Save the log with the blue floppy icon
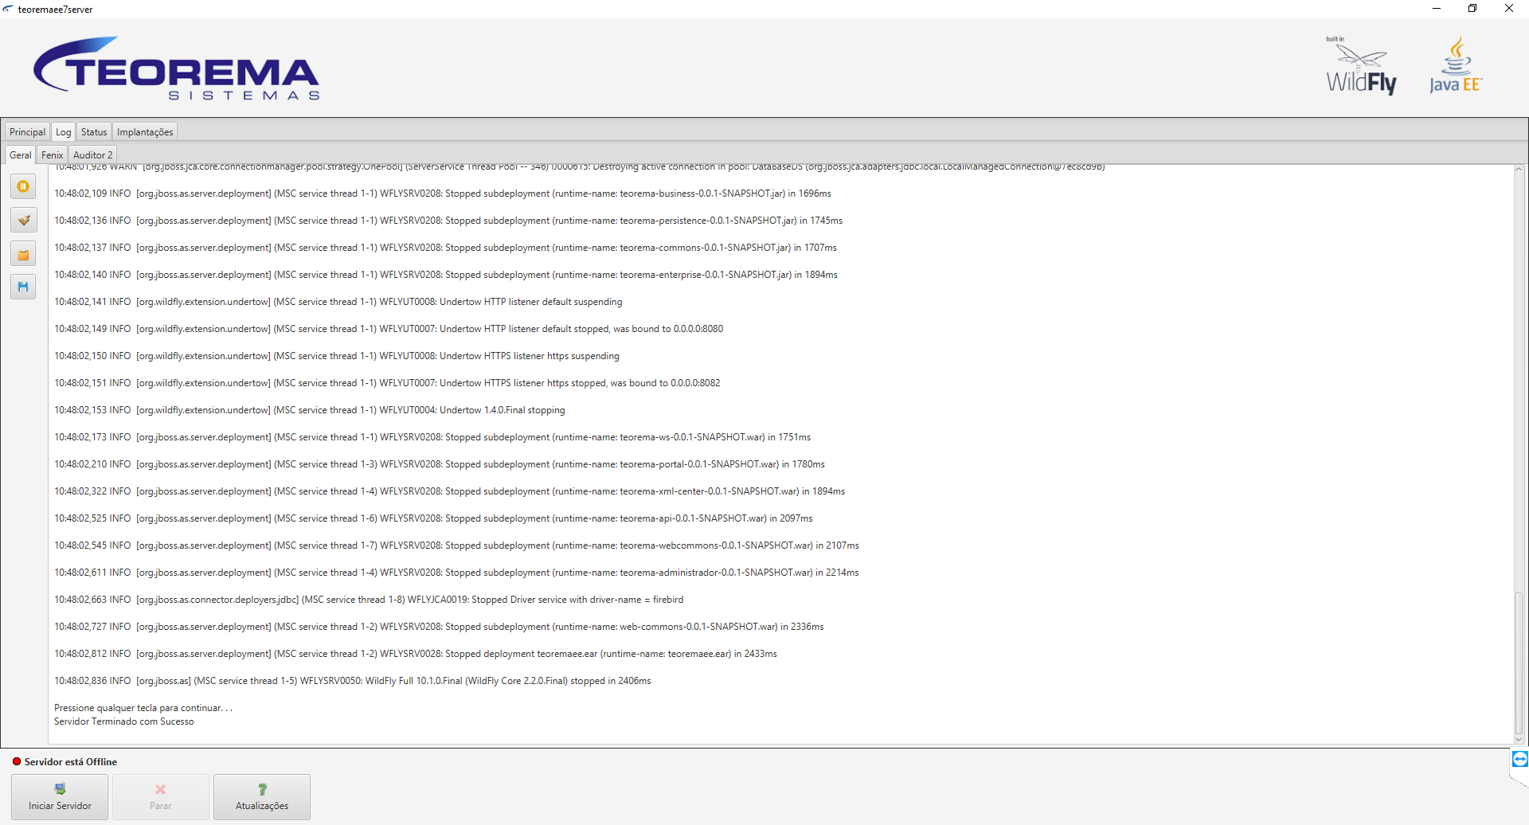Viewport: 1529px width, 825px height. (23, 287)
